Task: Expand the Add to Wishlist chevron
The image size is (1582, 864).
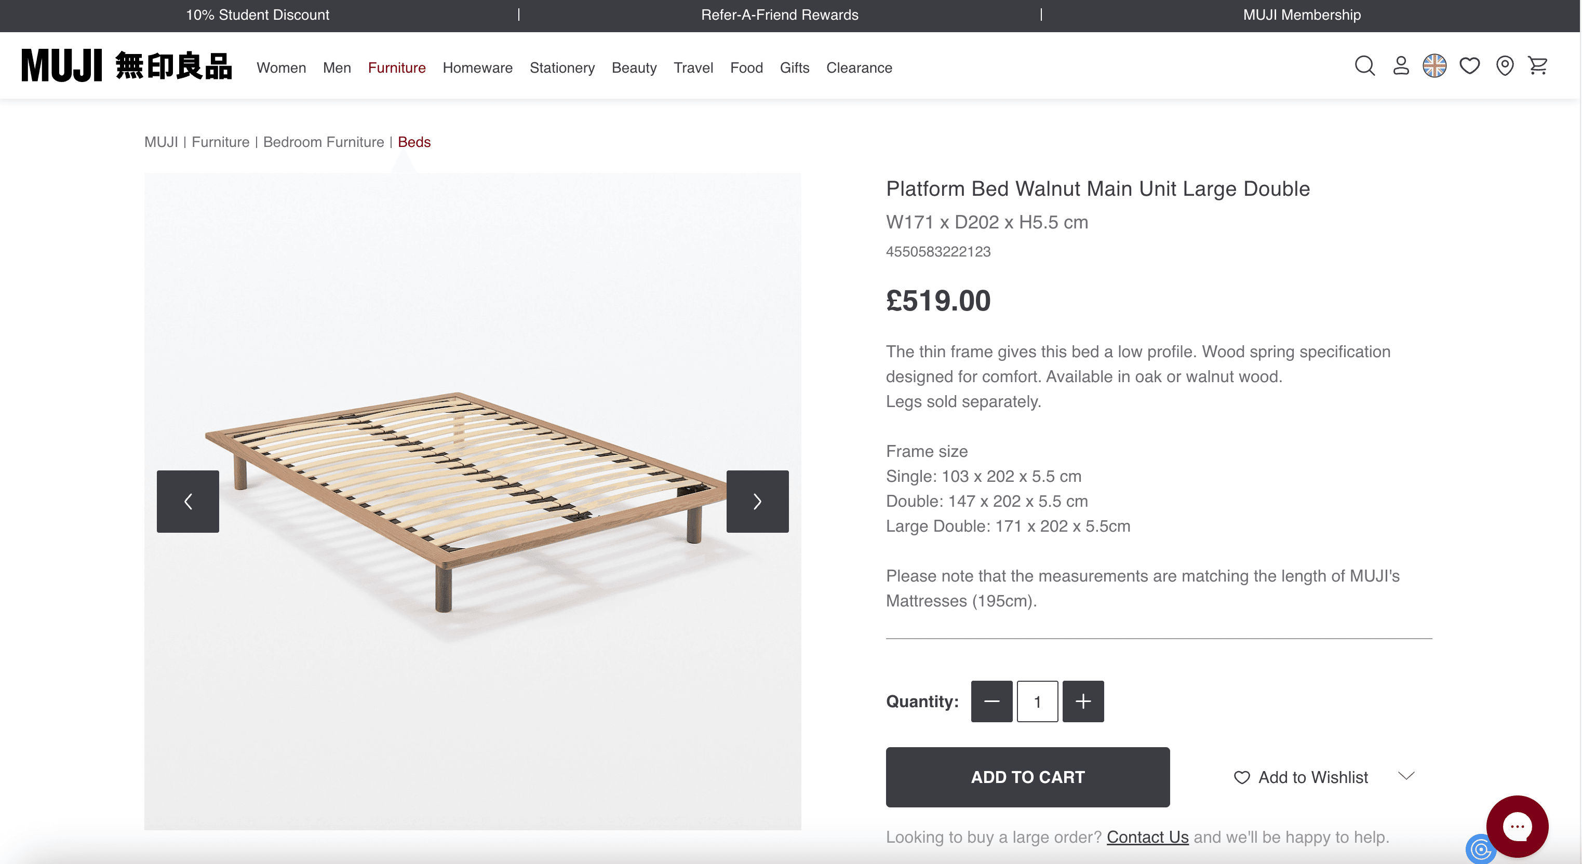Action: pyautogui.click(x=1406, y=776)
